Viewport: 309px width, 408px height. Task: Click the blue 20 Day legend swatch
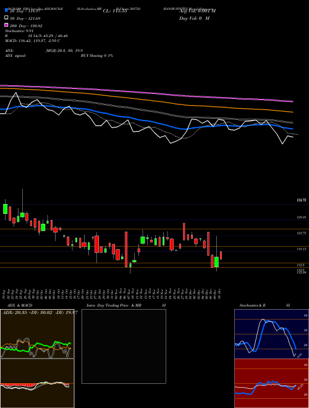point(7,11)
